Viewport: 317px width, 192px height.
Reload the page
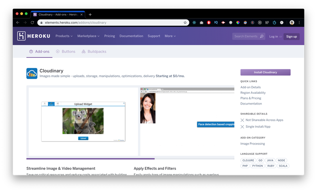(32, 23)
